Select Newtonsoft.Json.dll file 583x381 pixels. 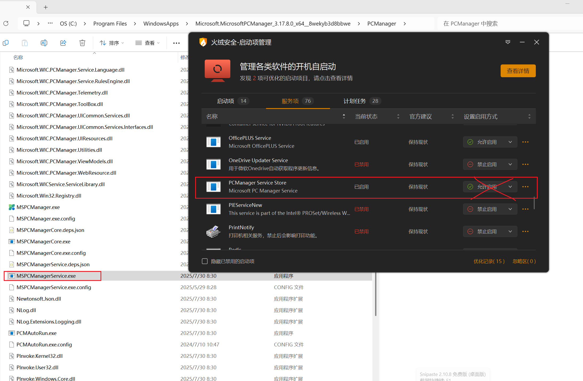(39, 299)
